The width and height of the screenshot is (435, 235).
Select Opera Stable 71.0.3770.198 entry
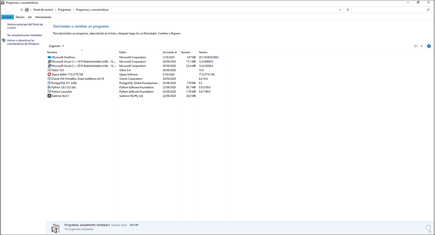tap(67, 74)
